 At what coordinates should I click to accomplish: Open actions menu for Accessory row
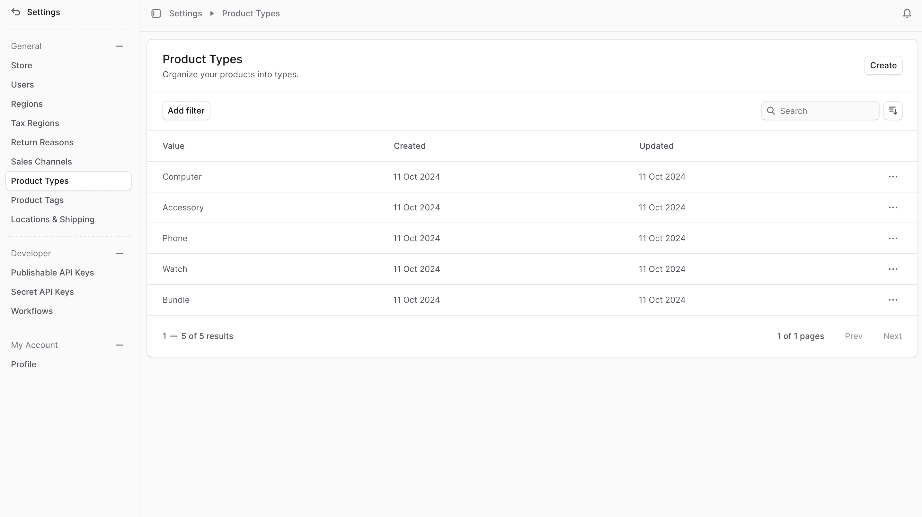click(893, 208)
